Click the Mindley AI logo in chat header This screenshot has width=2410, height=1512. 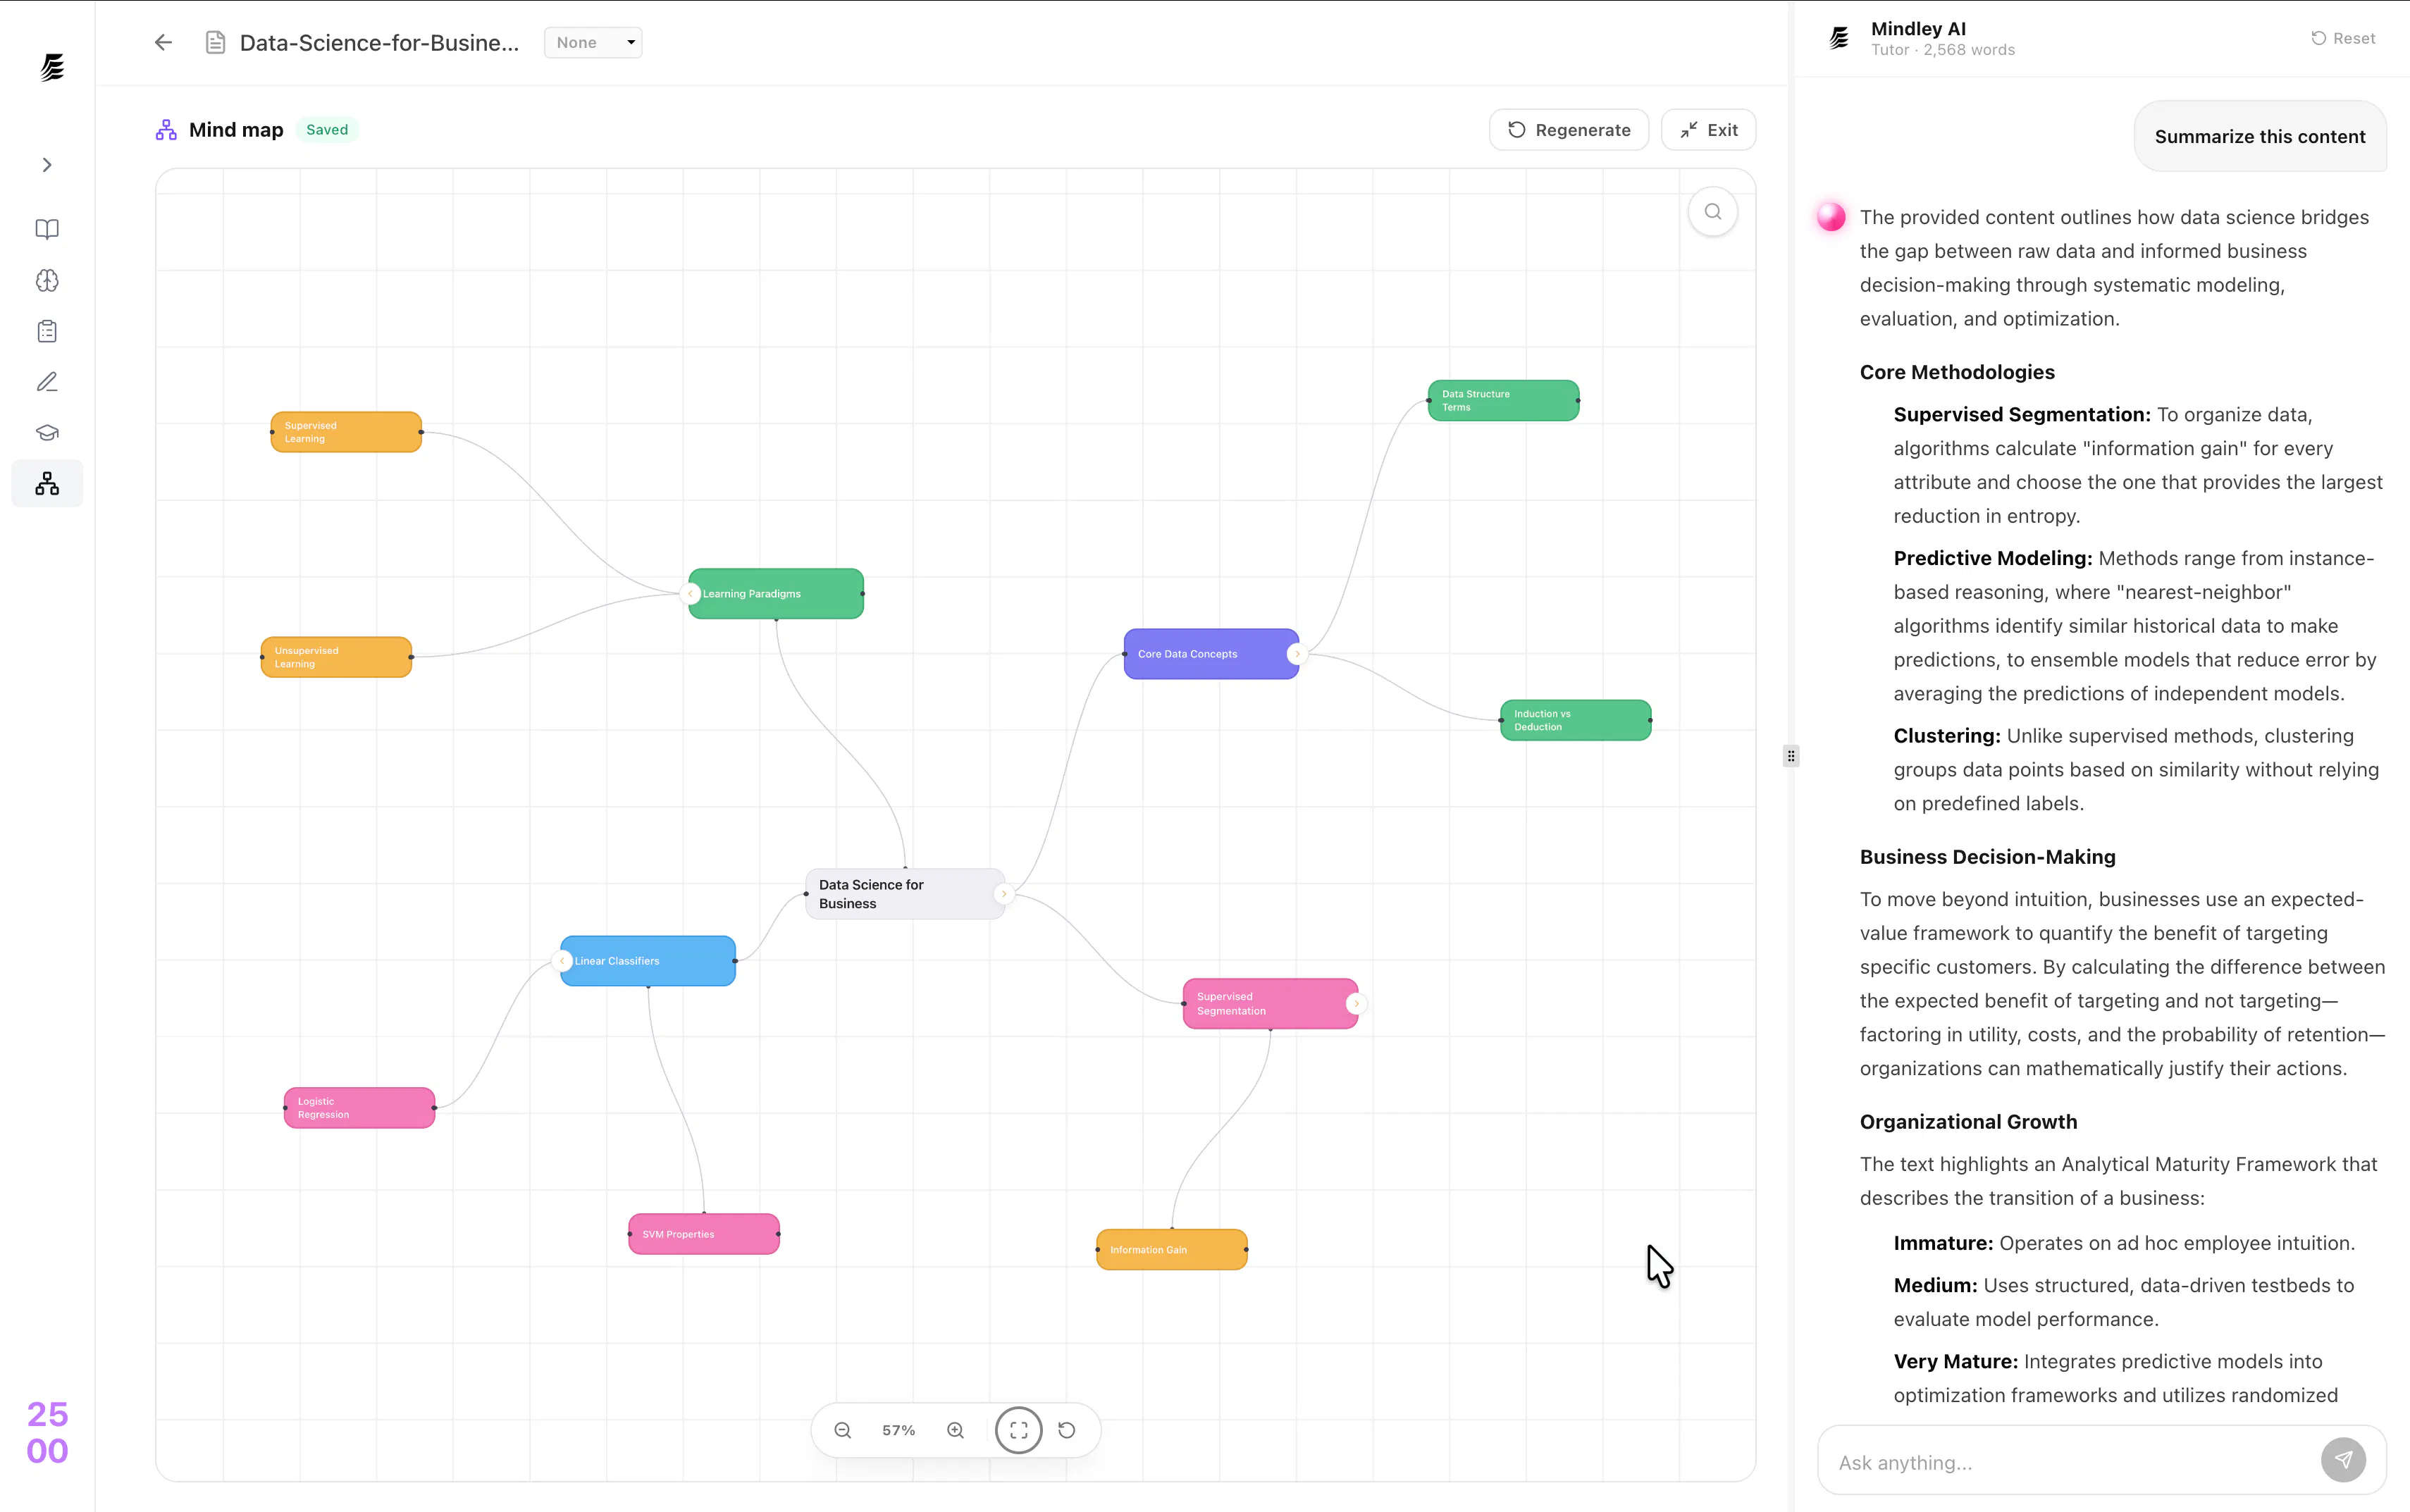tap(1838, 38)
